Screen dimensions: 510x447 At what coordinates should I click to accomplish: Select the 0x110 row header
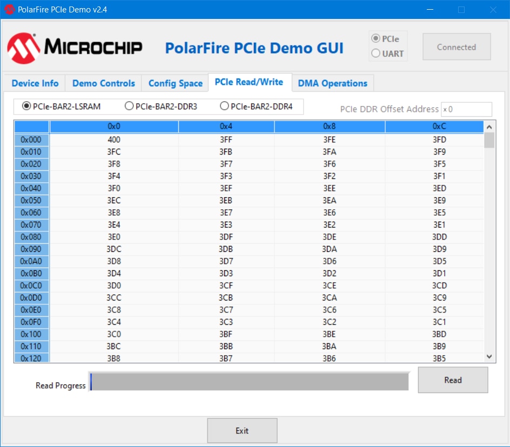tap(31, 346)
